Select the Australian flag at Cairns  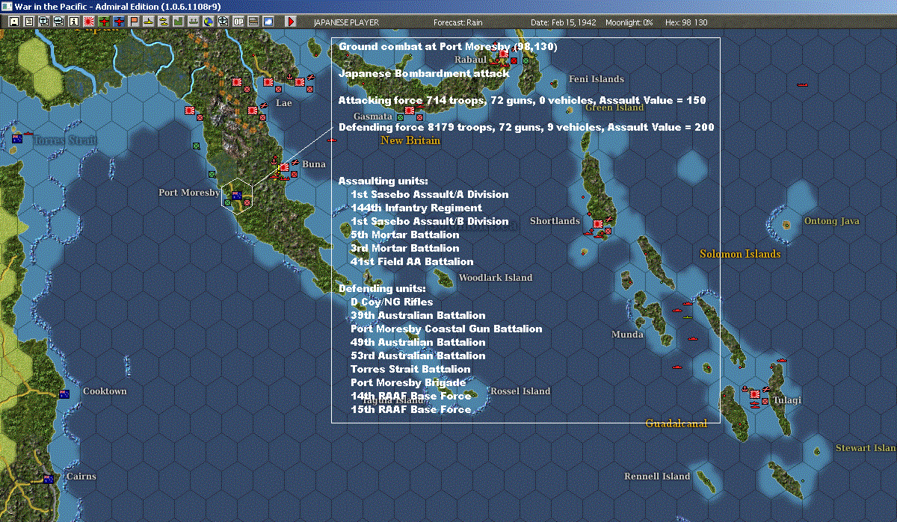point(49,479)
